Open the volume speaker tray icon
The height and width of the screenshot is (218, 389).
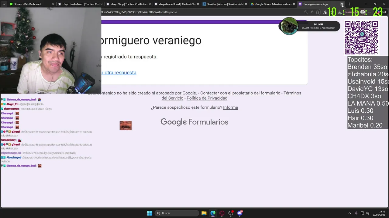(x=368, y=213)
